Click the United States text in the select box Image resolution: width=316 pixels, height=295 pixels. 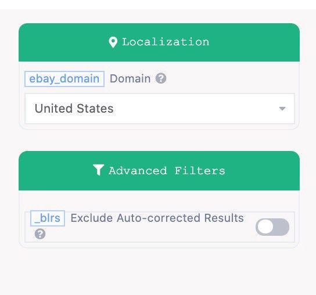pos(74,109)
